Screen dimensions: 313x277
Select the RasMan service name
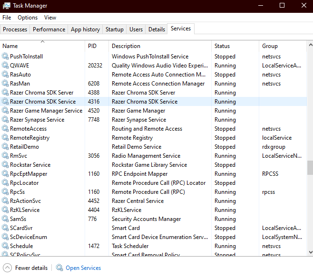pyautogui.click(x=20, y=83)
